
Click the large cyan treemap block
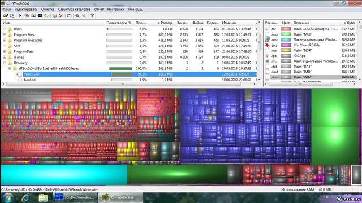pos(64,175)
